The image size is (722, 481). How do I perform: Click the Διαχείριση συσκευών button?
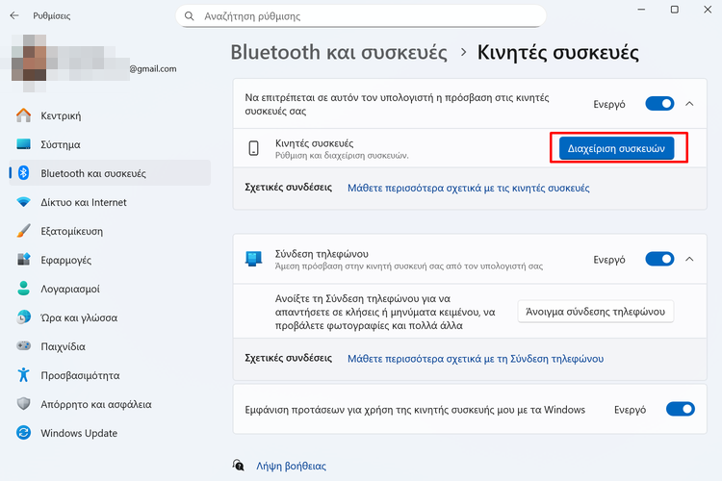click(x=616, y=148)
